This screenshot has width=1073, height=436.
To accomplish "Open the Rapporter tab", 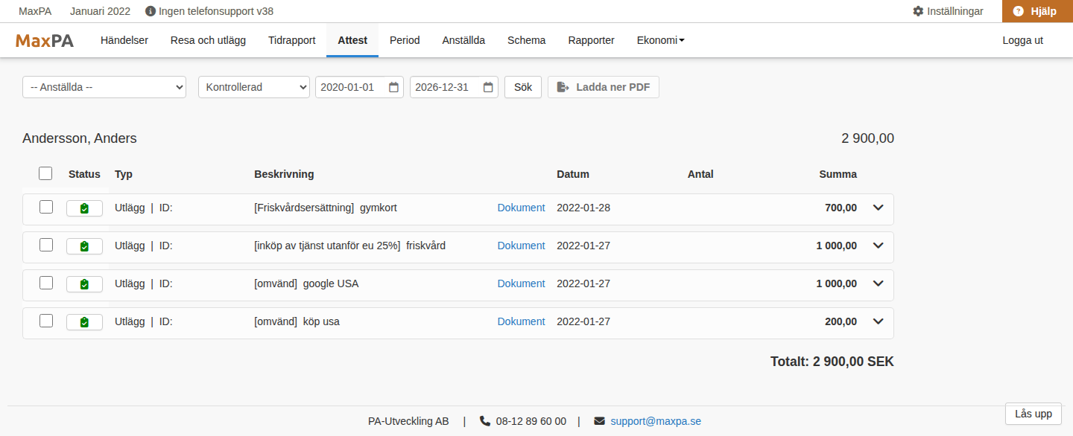I will pyautogui.click(x=591, y=40).
